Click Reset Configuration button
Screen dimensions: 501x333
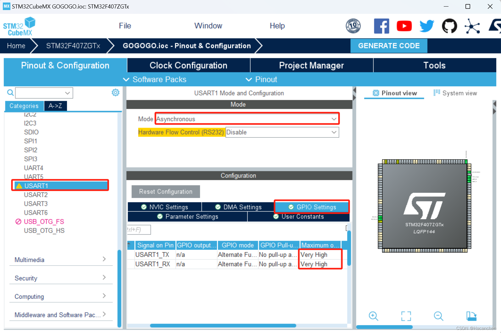pyautogui.click(x=166, y=191)
